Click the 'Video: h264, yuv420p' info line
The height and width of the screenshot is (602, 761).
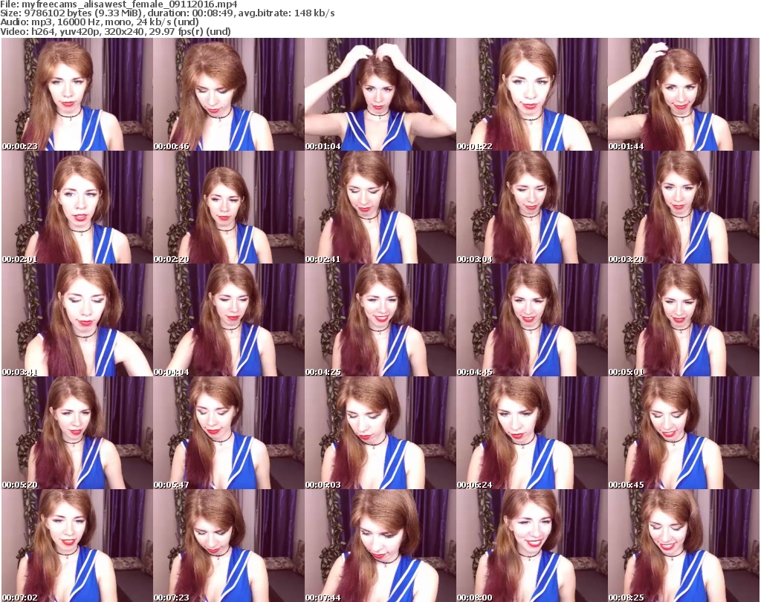pyautogui.click(x=115, y=31)
